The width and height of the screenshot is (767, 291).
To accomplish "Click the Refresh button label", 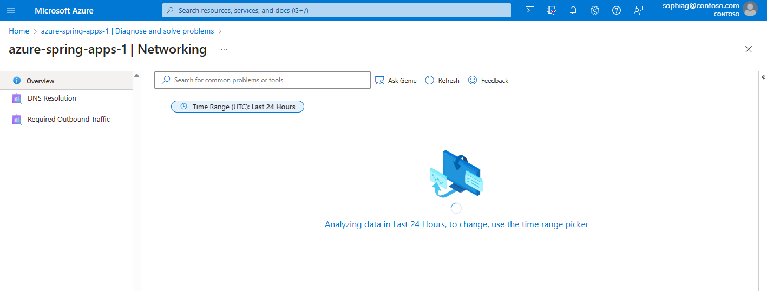I will point(449,80).
